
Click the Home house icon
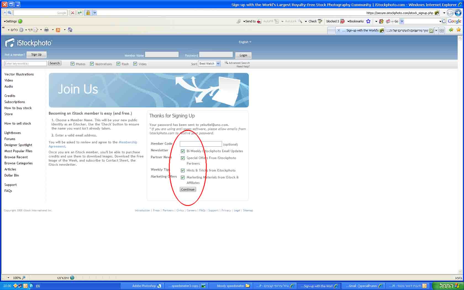pos(70,30)
